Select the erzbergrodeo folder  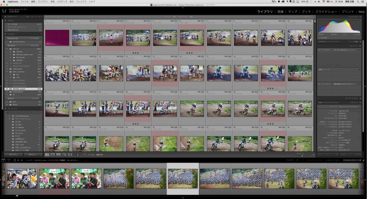tap(23, 69)
